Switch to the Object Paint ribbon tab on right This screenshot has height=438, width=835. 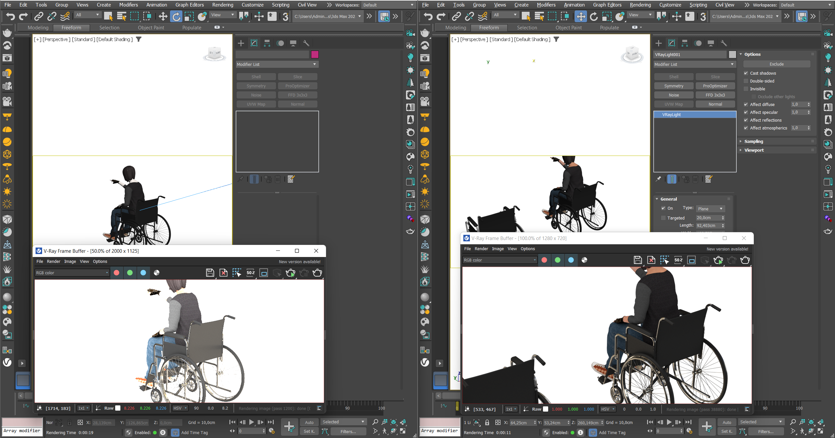pyautogui.click(x=568, y=28)
